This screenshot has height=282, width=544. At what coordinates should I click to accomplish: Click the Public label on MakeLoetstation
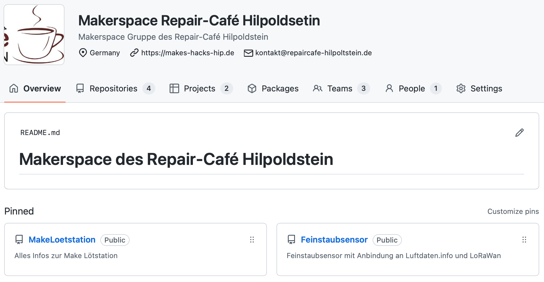coord(115,240)
